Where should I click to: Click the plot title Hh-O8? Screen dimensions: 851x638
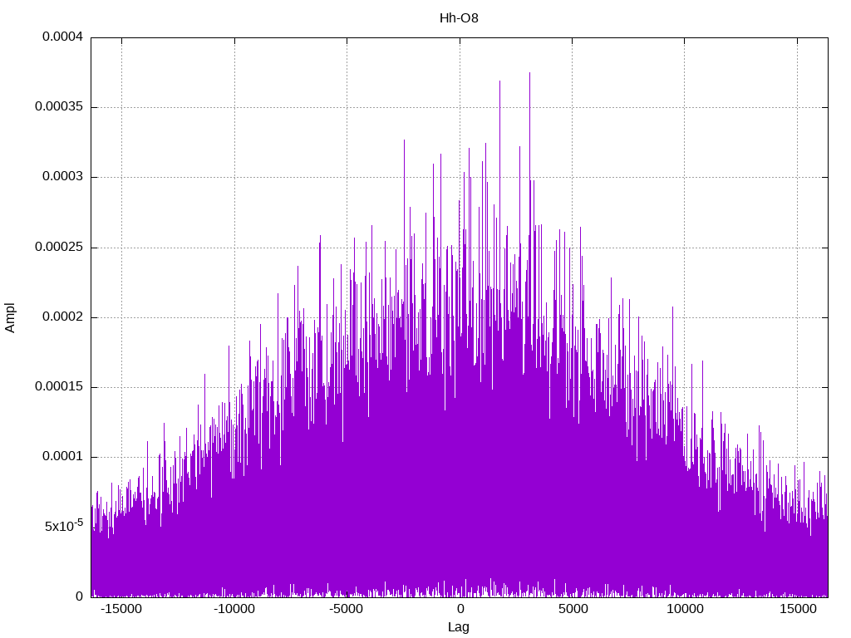click(x=459, y=17)
